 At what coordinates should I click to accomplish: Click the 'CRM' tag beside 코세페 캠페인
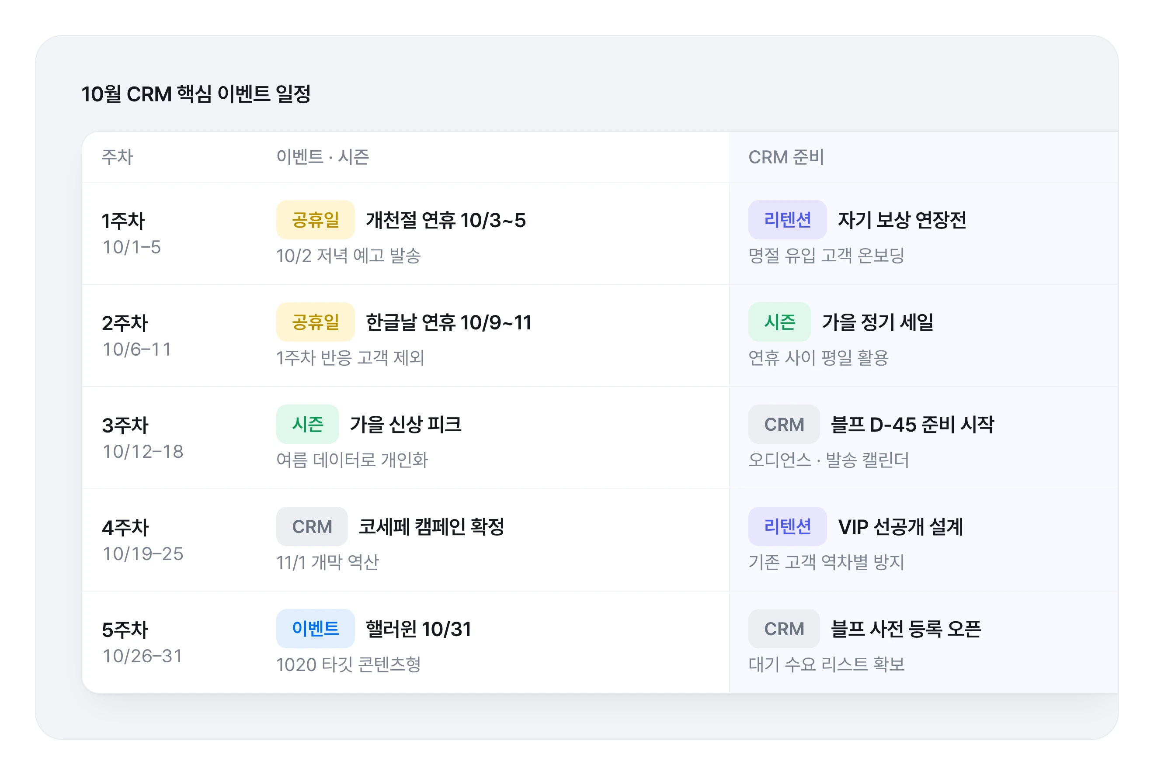[312, 526]
